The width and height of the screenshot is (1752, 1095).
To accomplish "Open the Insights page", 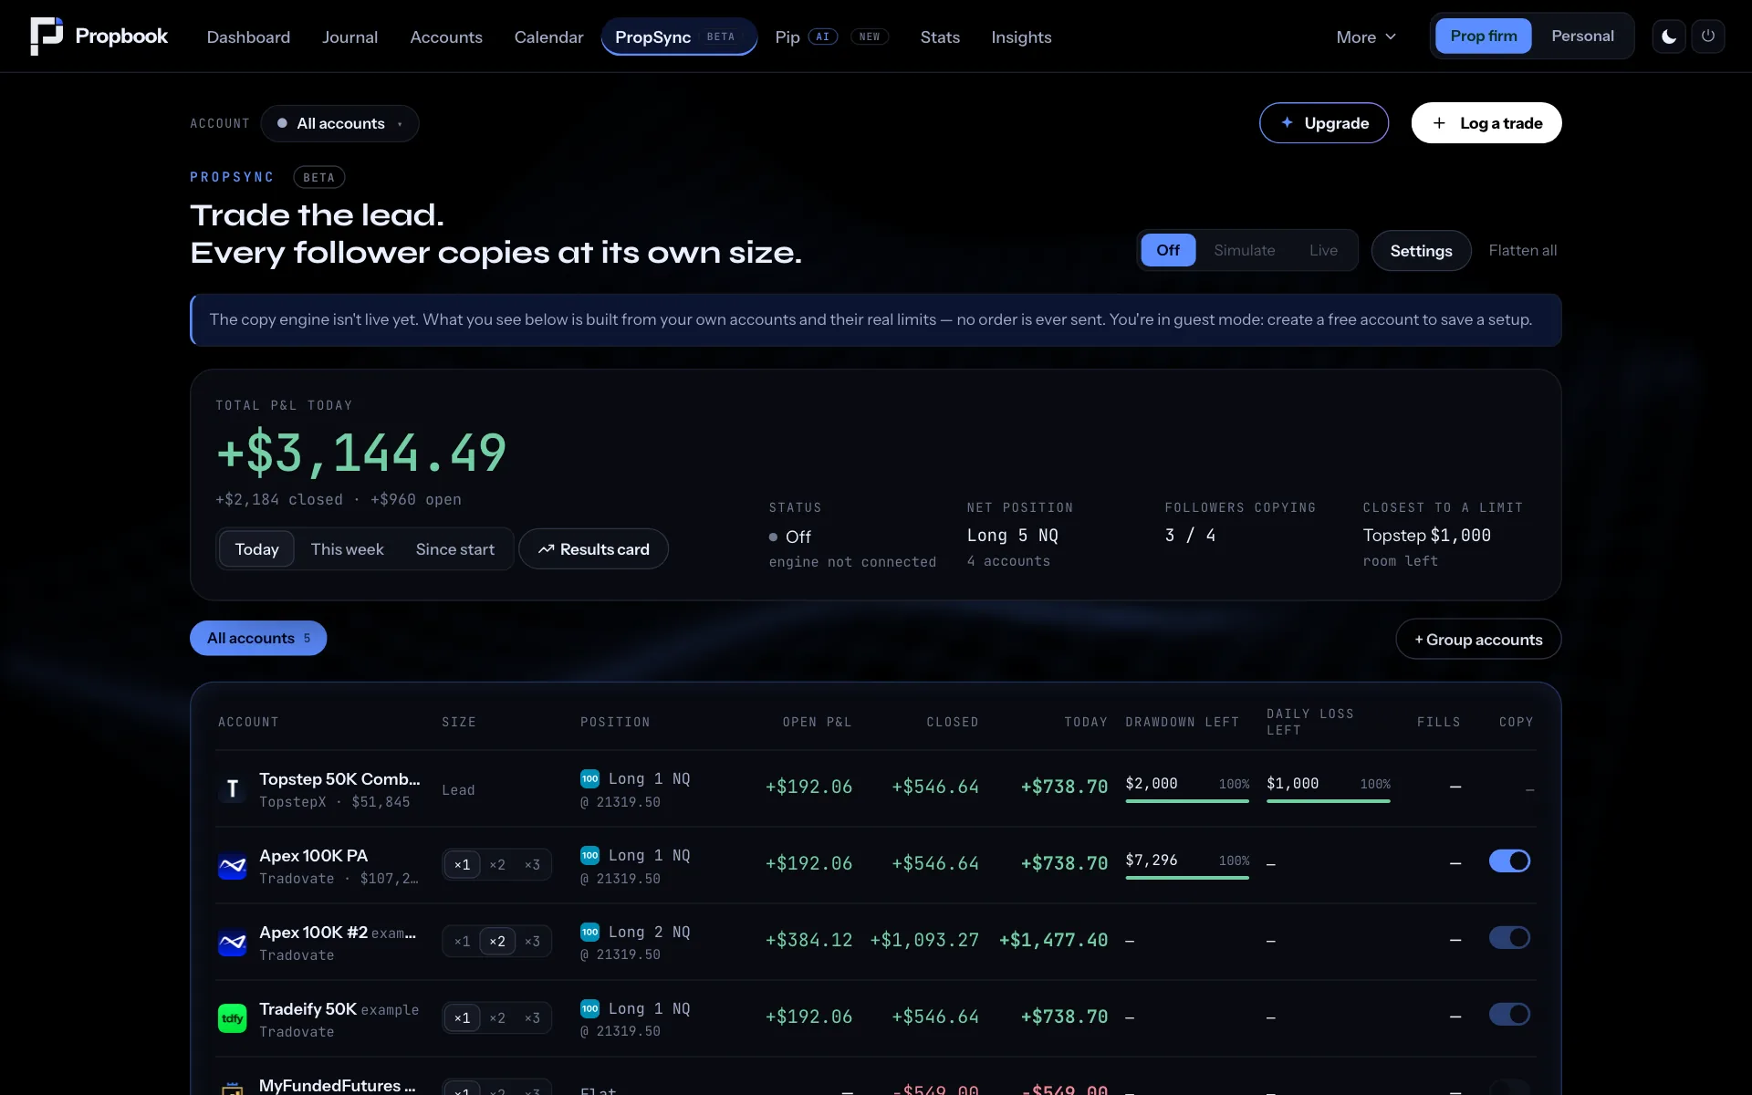I will [1021, 36].
